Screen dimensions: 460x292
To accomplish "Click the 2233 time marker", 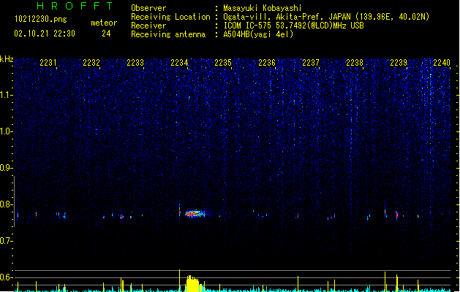I will [x=135, y=63].
